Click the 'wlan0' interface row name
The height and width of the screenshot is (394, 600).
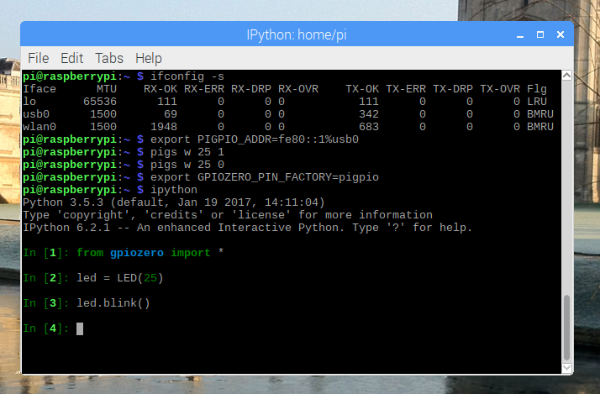pos(39,127)
